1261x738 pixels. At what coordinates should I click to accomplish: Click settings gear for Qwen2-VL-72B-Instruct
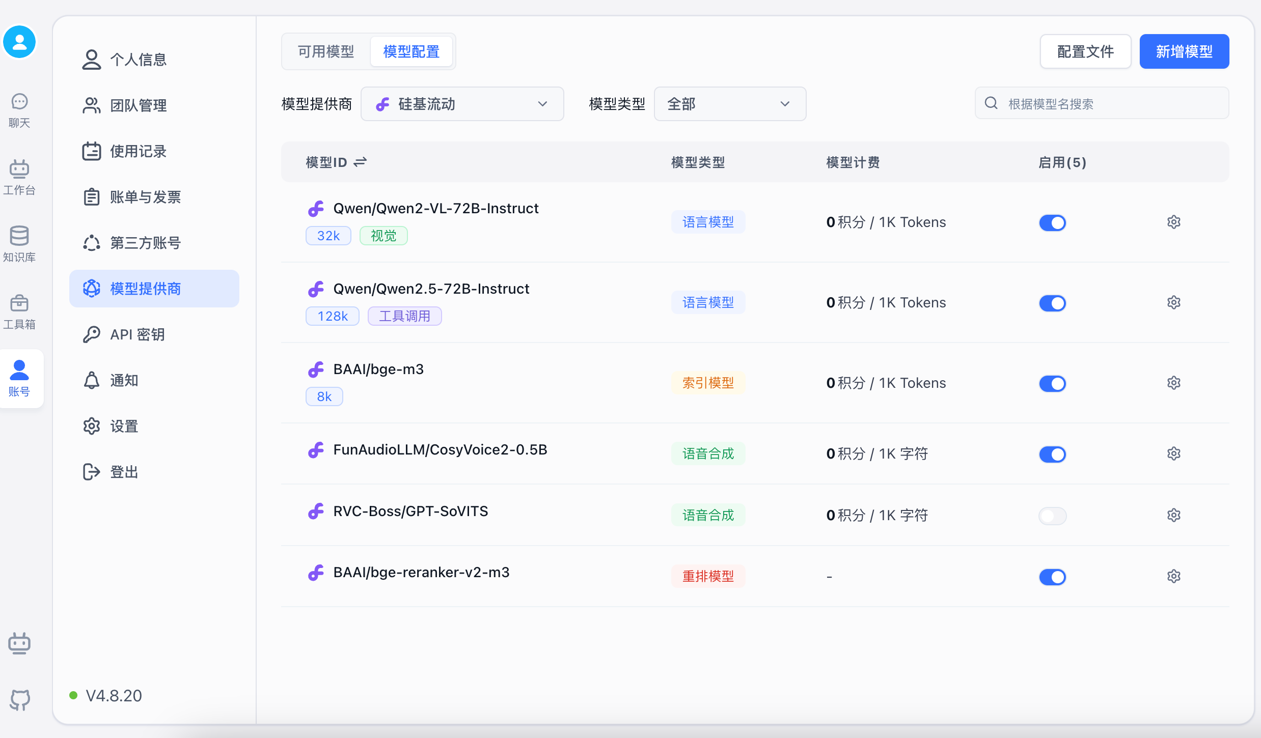click(1173, 222)
